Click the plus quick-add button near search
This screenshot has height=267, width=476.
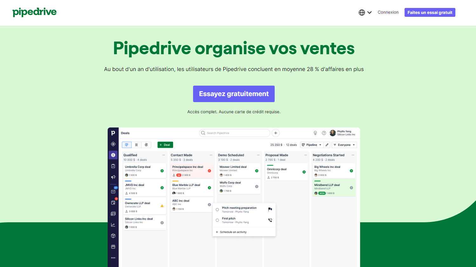click(x=276, y=133)
